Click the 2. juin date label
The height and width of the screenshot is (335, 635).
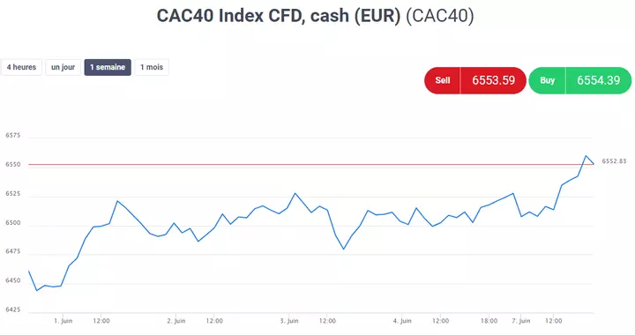(x=176, y=321)
